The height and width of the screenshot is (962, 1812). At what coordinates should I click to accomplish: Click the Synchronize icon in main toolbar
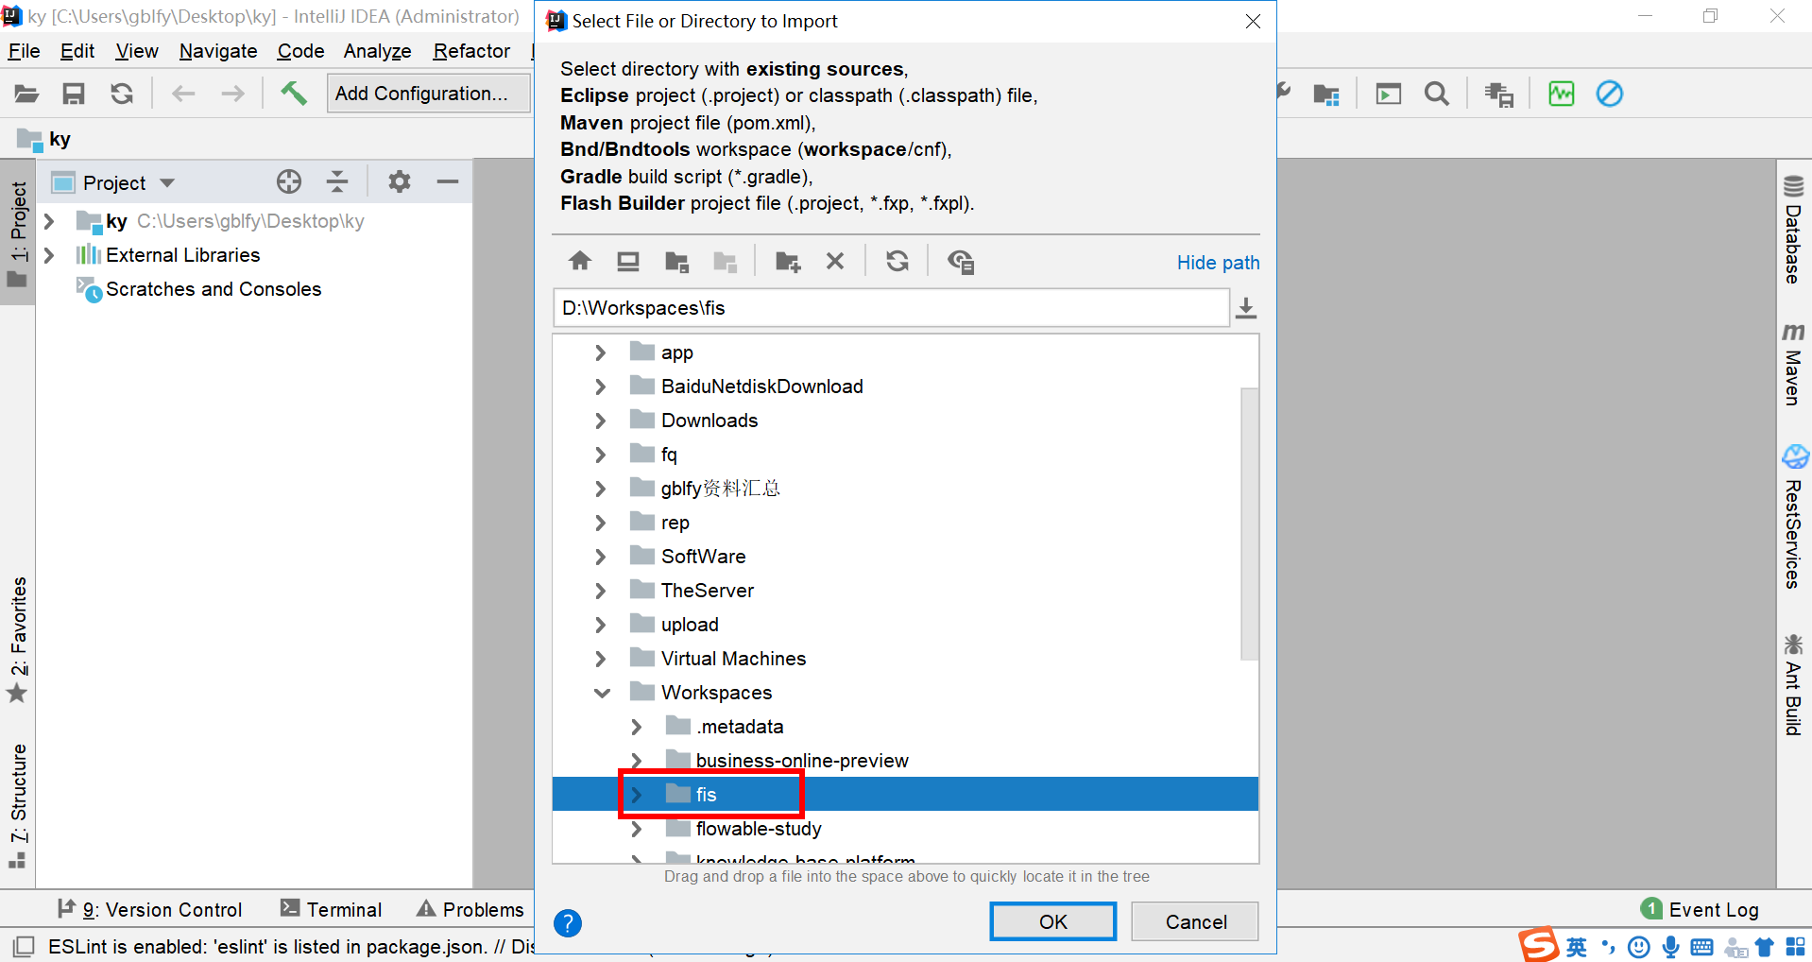point(122,94)
